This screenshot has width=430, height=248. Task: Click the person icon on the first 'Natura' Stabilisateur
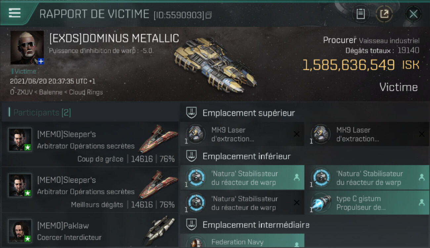tap(297, 178)
